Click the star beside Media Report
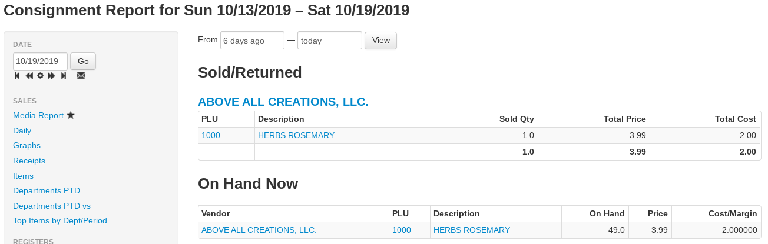Viewport: 768px width, 244px height. tap(71, 115)
